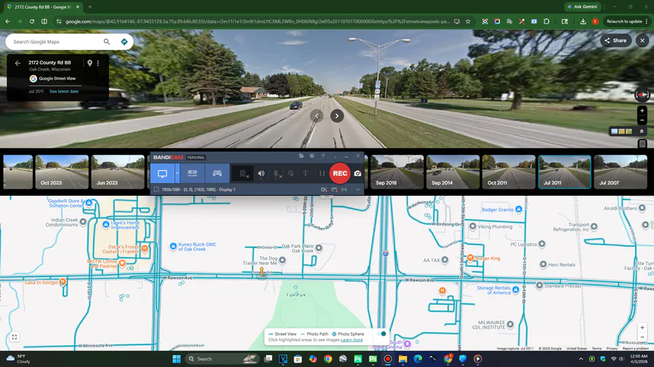Zoom in the Street View image
The image size is (654, 367).
click(x=642, y=111)
